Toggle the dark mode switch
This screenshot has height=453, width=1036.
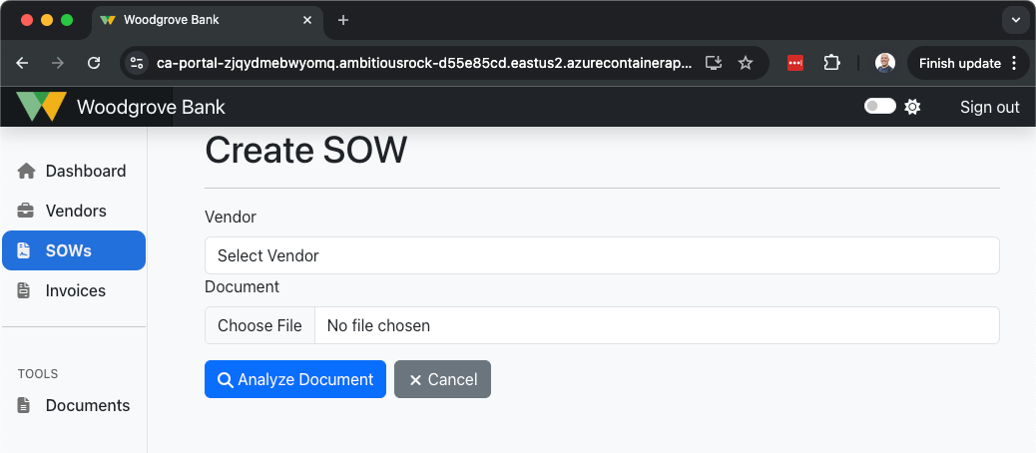(880, 107)
